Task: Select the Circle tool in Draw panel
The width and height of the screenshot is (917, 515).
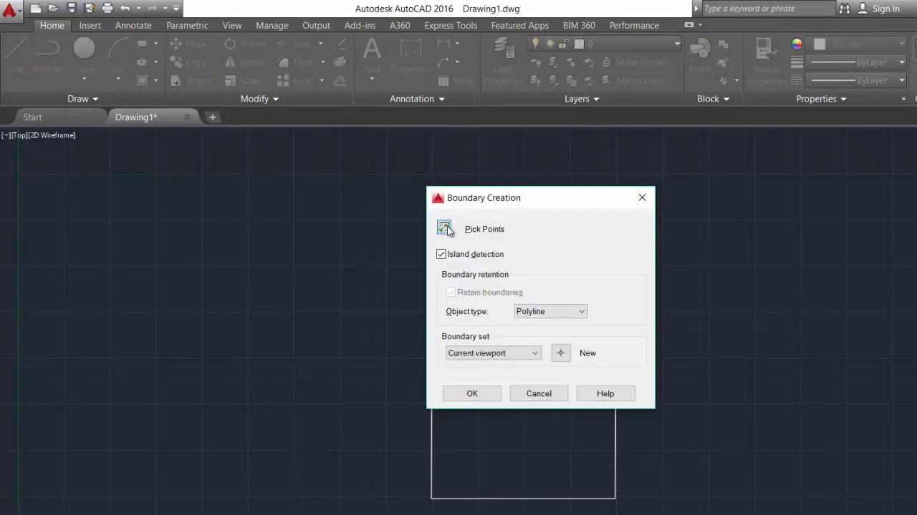Action: tap(84, 56)
